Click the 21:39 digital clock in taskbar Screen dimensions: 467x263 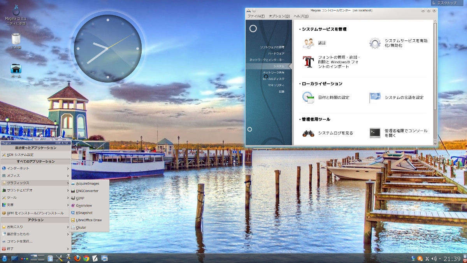(452, 258)
